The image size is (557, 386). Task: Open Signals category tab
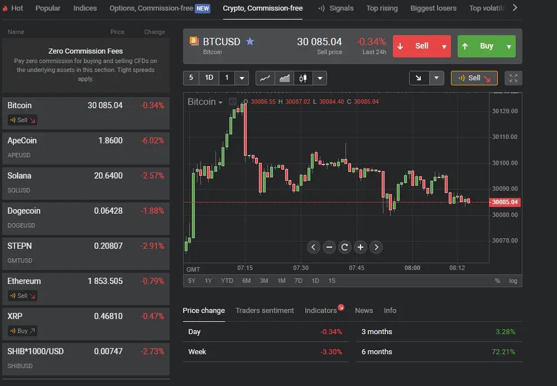335,8
